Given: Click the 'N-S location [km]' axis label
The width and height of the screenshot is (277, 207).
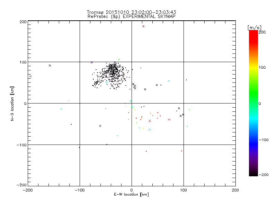Looking at the screenshot, I should coord(12,103).
